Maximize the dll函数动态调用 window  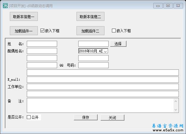(x=168, y=6)
